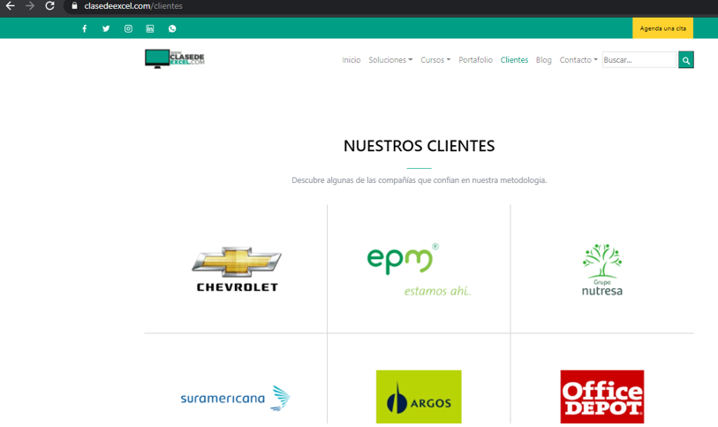The width and height of the screenshot is (718, 427).
Task: Click the NUESTROS CLIENTES heading
Action: (419, 146)
